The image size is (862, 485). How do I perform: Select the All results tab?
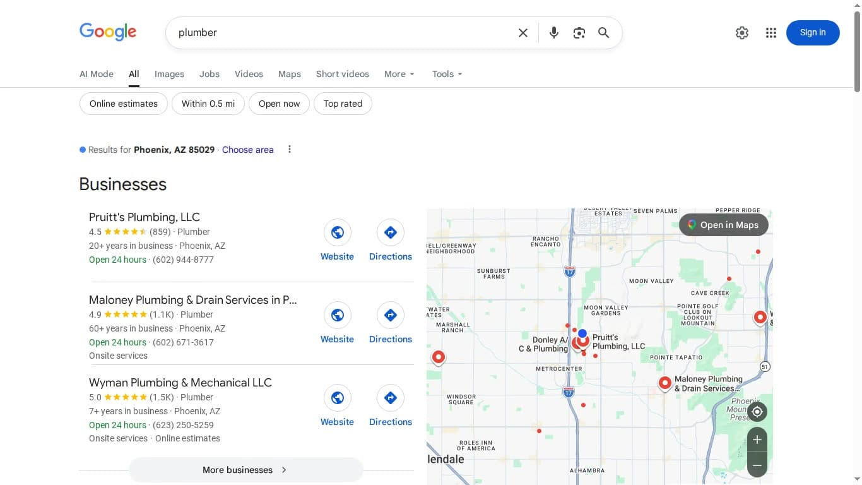(134, 74)
